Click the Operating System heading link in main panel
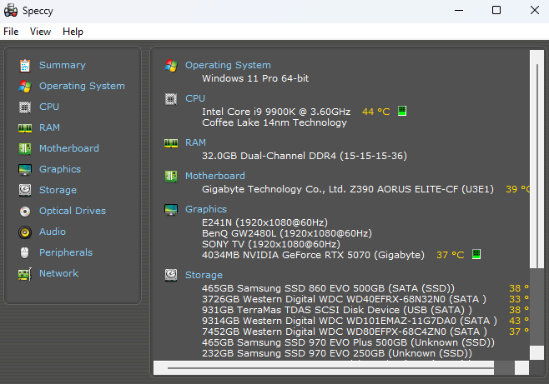This screenshot has height=384, width=549. (x=228, y=65)
